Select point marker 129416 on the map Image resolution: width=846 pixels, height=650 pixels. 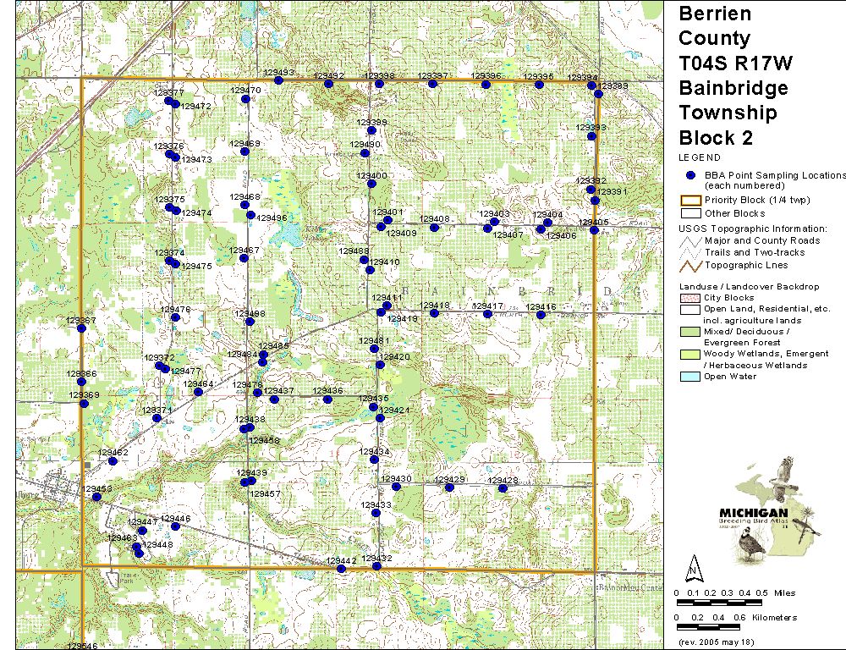click(x=541, y=315)
